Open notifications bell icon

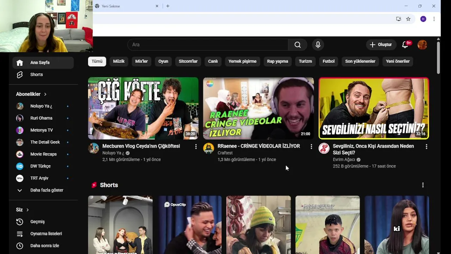coord(406,45)
